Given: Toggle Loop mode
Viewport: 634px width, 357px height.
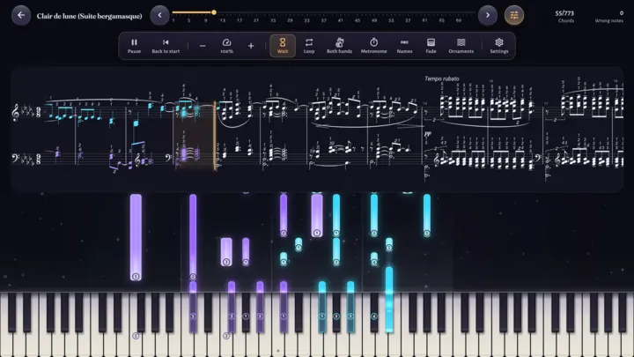Looking at the screenshot, I should (x=309, y=46).
